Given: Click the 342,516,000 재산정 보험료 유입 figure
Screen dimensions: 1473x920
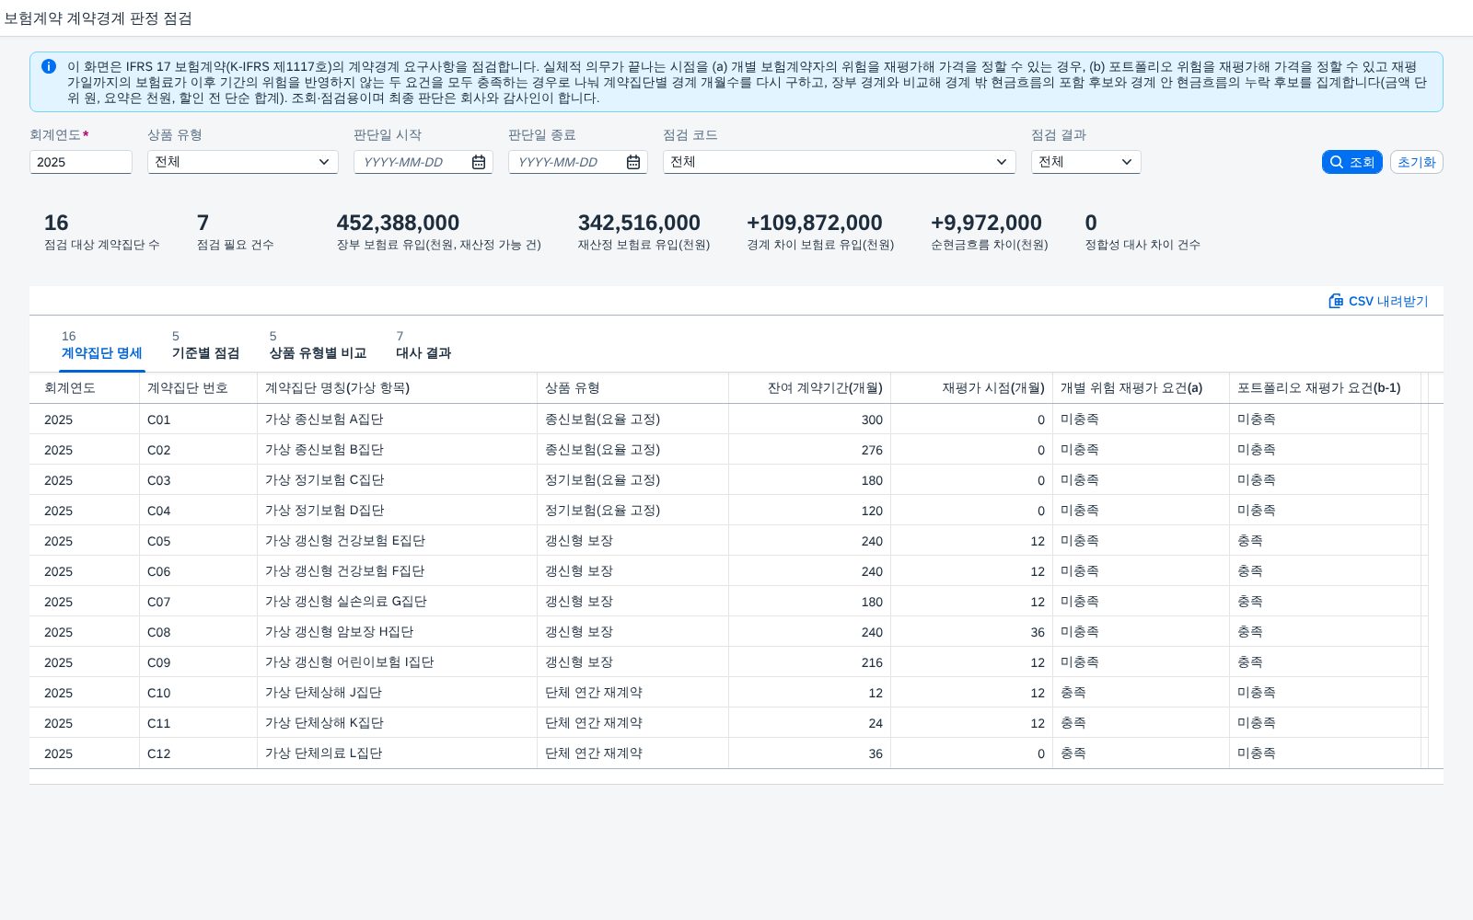Looking at the screenshot, I should pyautogui.click(x=639, y=223).
